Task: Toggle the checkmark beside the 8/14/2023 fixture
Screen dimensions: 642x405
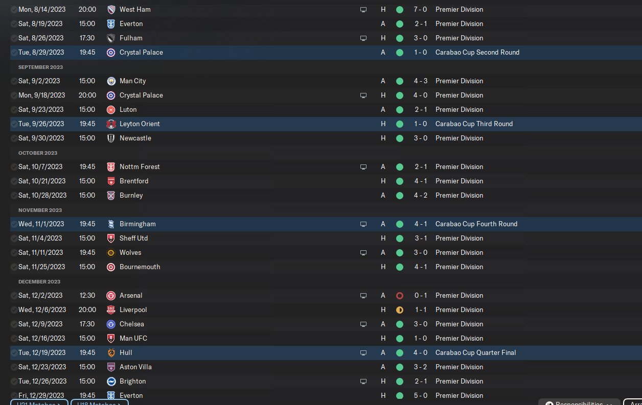Action: point(14,10)
